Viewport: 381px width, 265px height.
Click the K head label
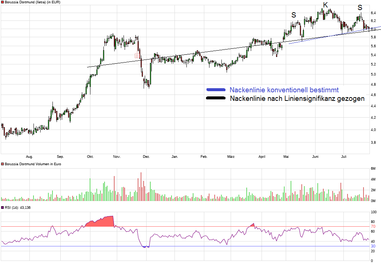325,5
